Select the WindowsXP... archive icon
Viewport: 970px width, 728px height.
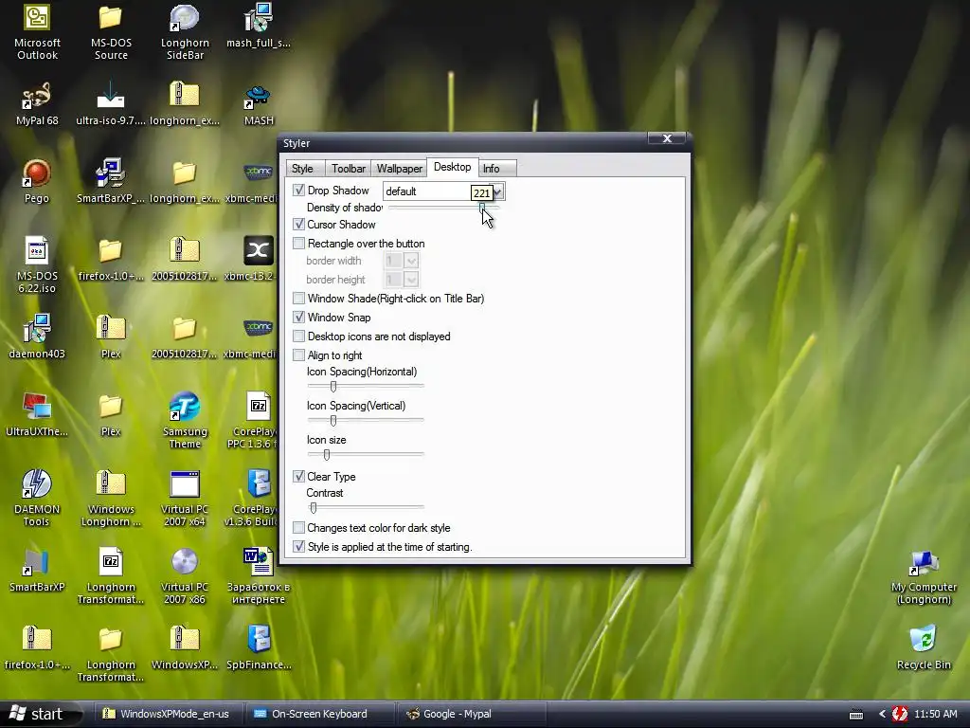(185, 640)
